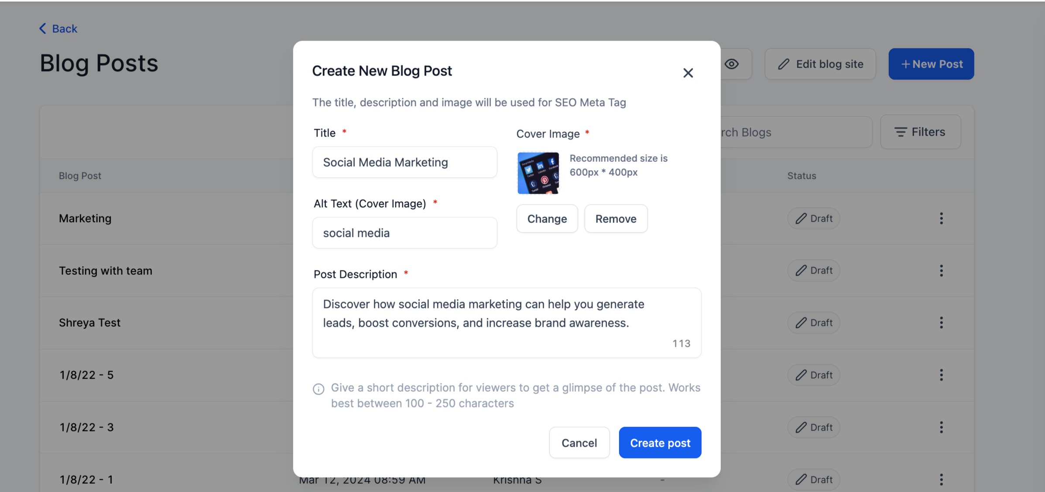Open three-dot menu for Testing with team

coord(941,271)
